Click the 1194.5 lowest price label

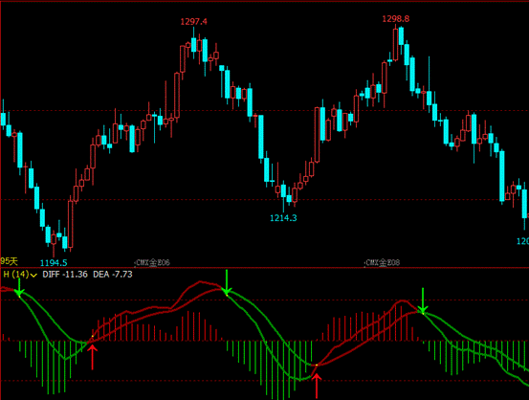[54, 262]
